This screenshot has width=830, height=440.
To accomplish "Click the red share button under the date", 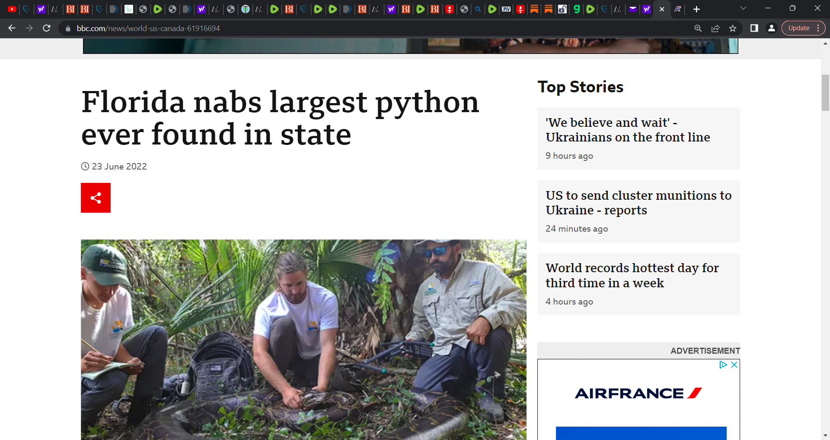I will pos(96,198).
